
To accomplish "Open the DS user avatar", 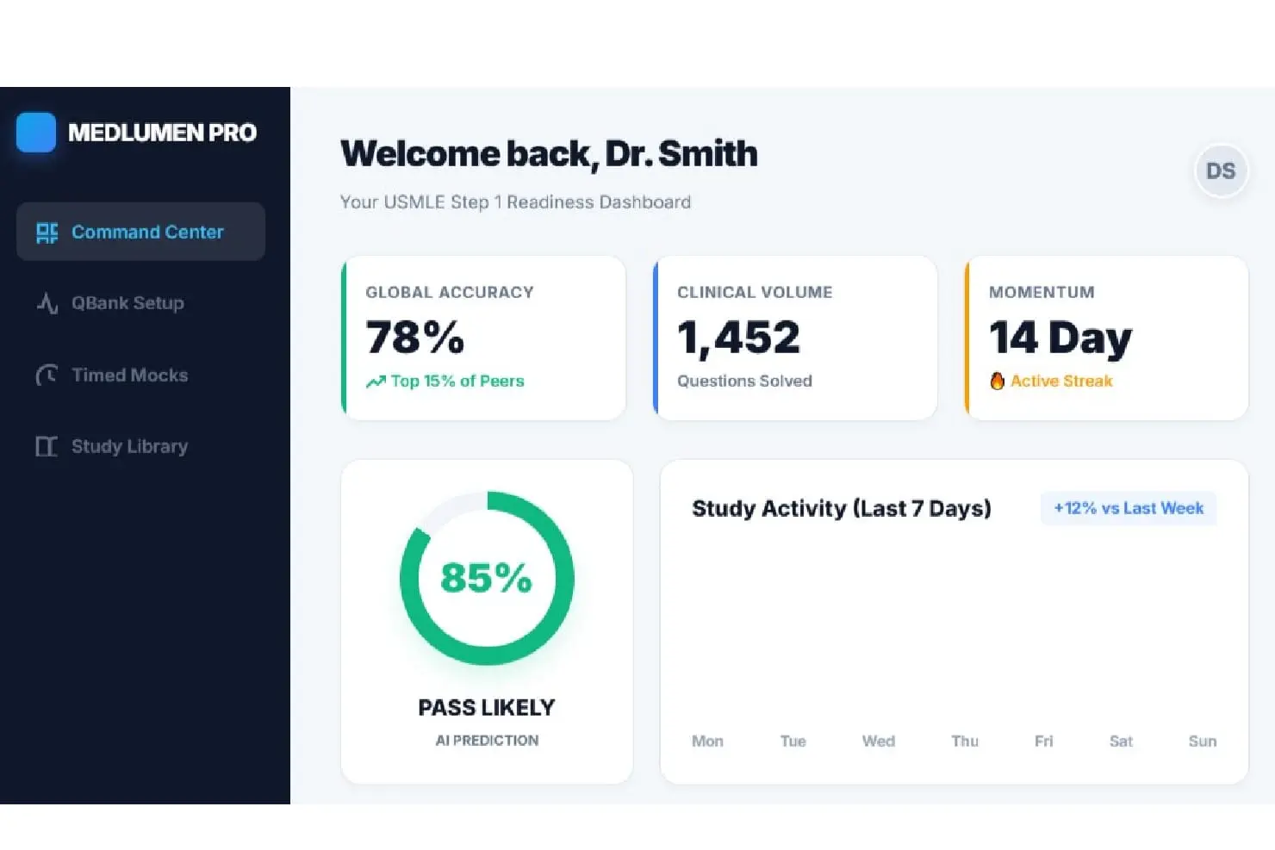I will pos(1221,171).
